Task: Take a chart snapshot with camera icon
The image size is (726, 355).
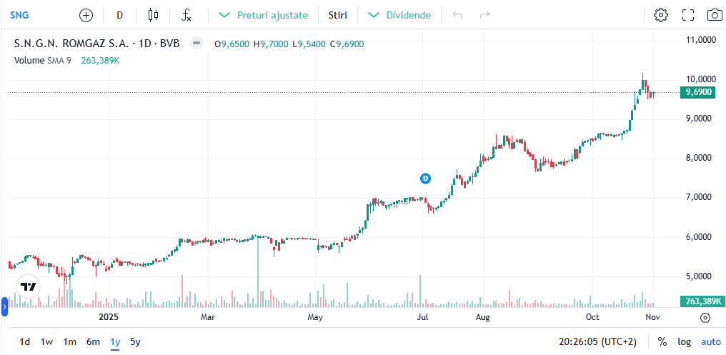Action: point(714,15)
